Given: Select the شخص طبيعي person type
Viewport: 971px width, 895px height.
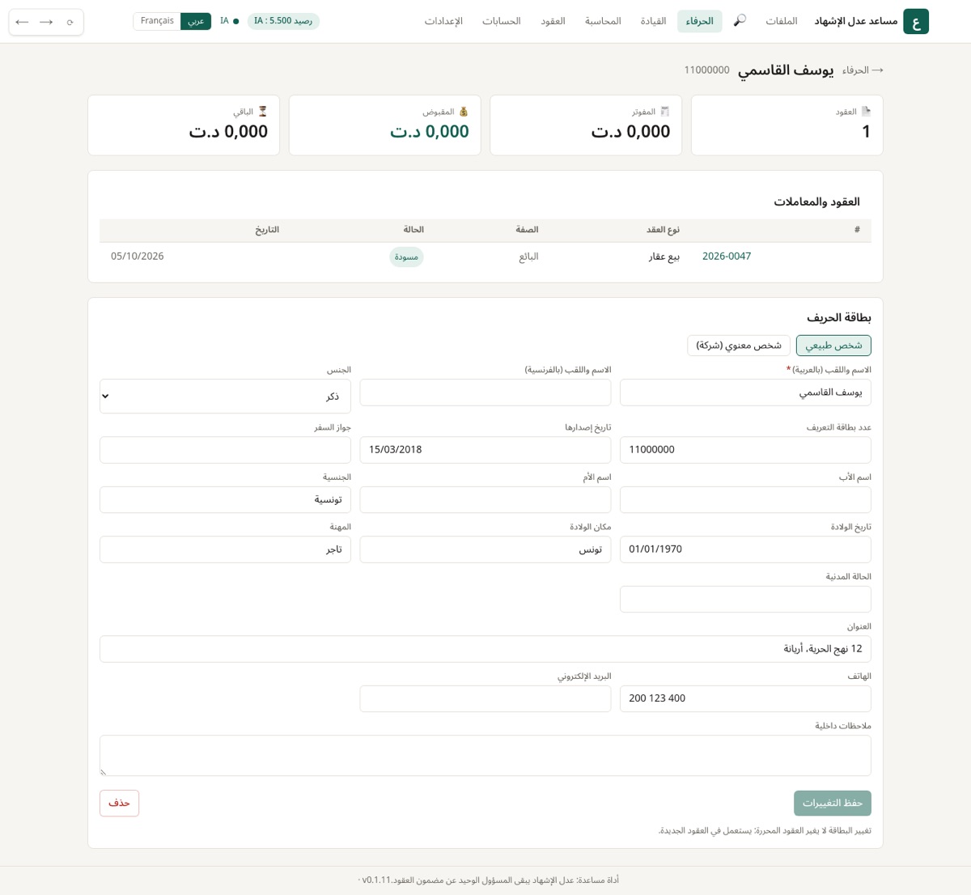Looking at the screenshot, I should 833,346.
